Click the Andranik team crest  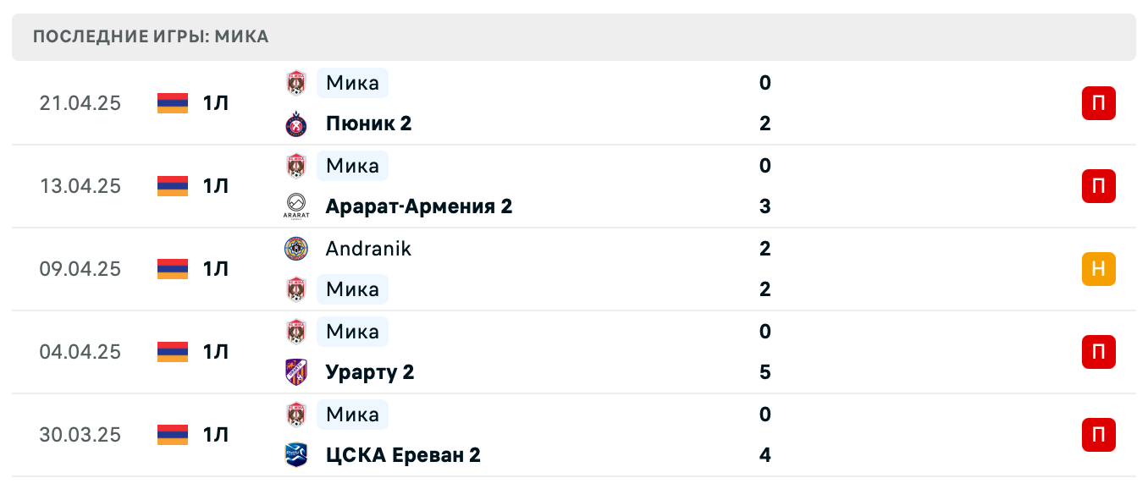(x=295, y=249)
